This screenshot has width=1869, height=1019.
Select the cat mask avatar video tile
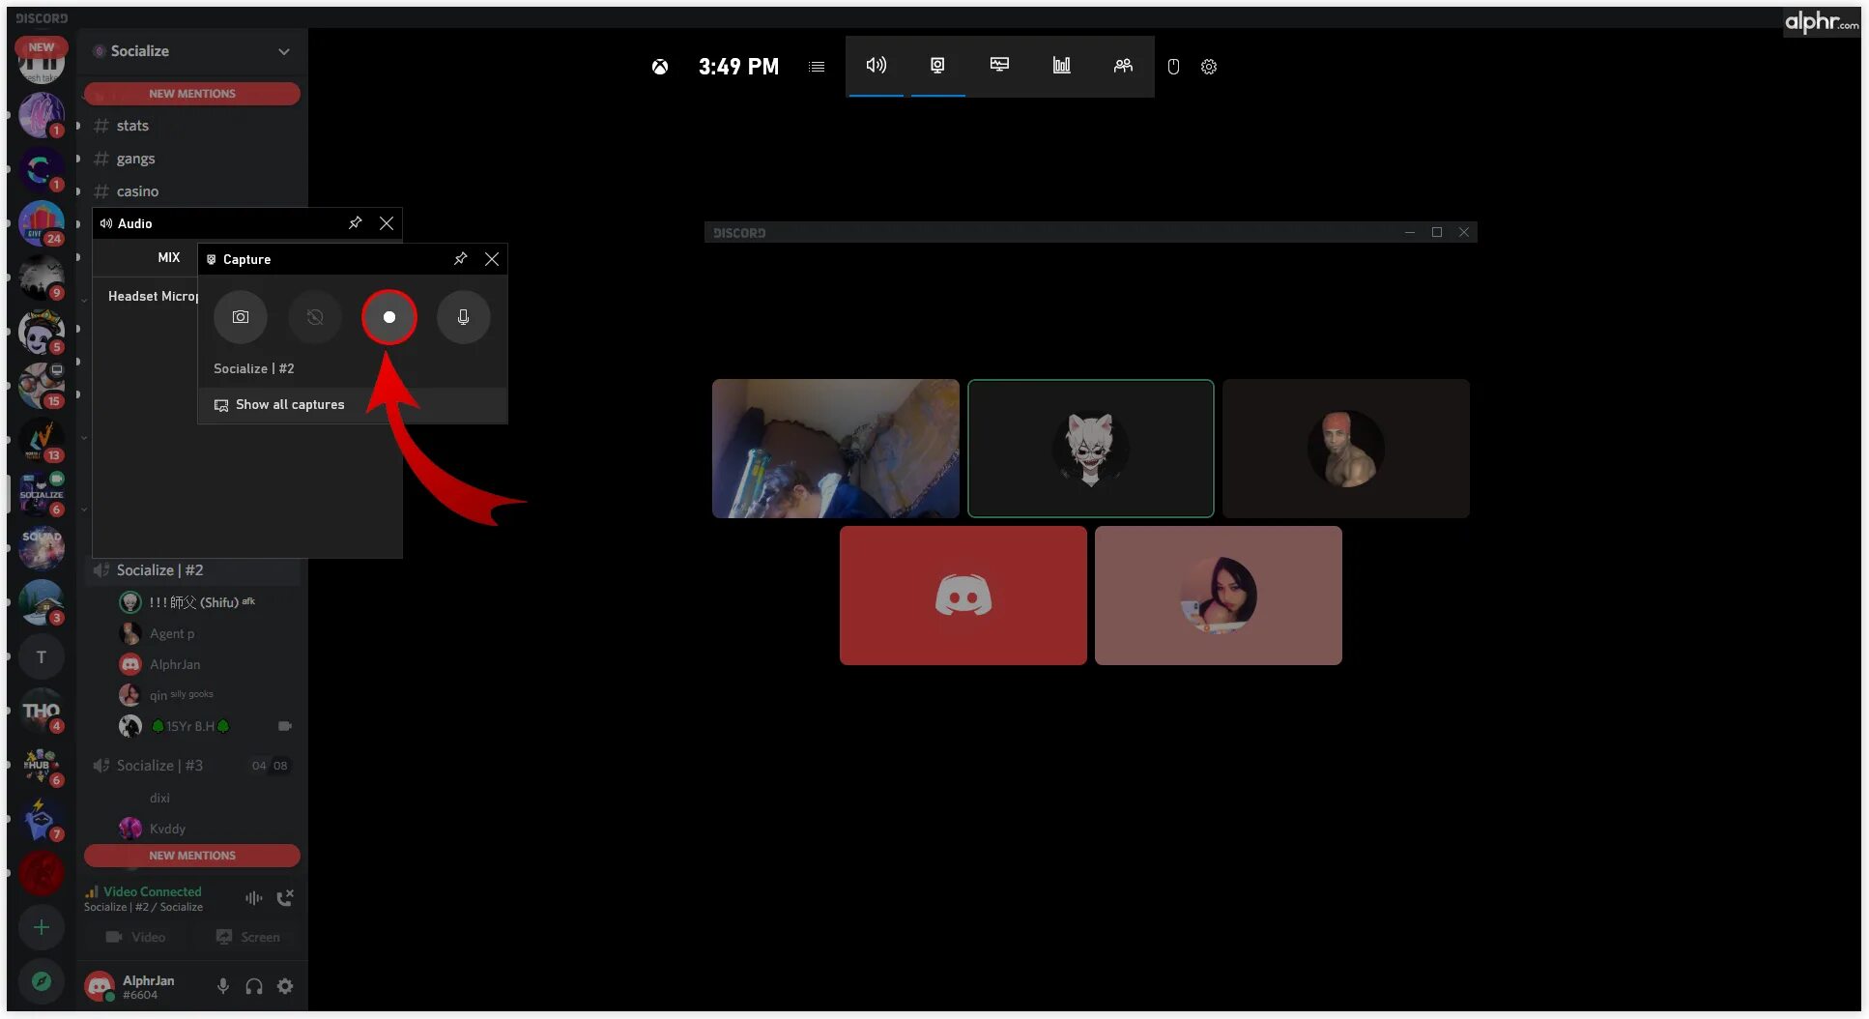[1091, 449]
